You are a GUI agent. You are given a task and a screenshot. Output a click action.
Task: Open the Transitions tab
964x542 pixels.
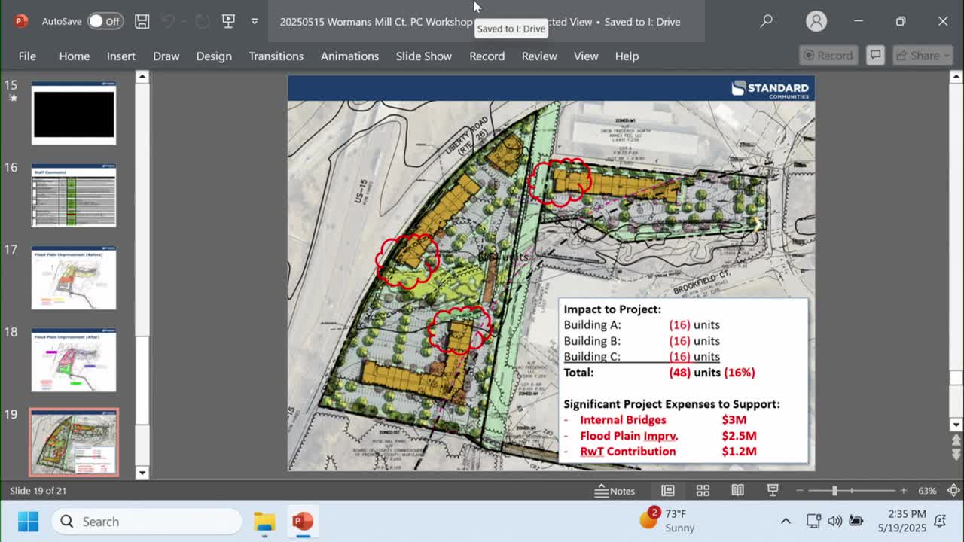coord(276,56)
